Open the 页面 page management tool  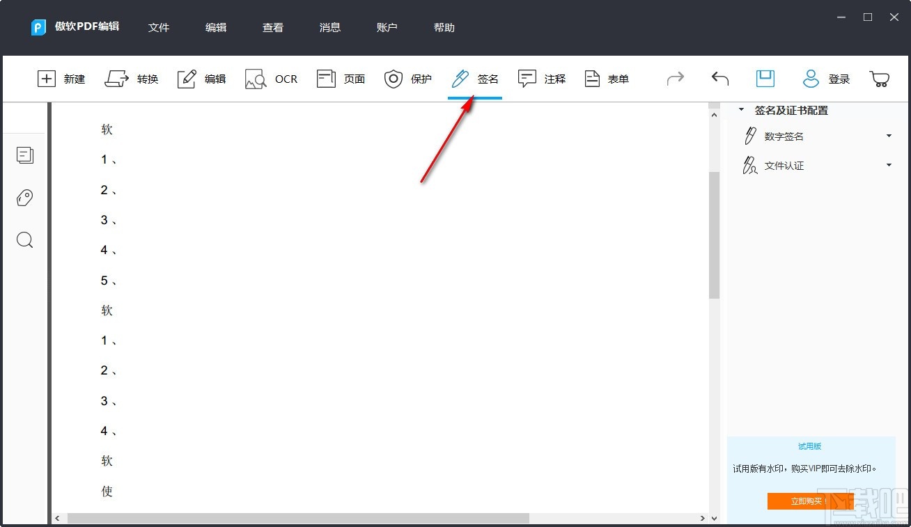pos(341,79)
